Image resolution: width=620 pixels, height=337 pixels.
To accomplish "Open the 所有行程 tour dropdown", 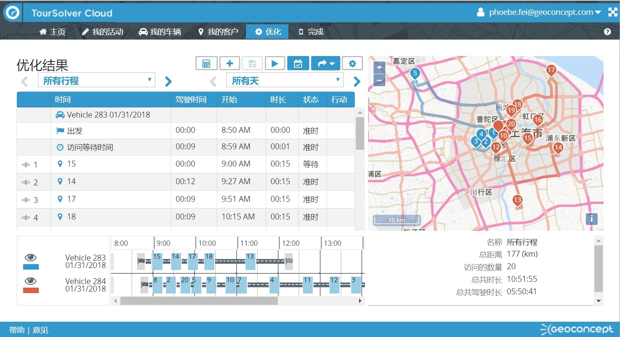I will click(x=97, y=80).
